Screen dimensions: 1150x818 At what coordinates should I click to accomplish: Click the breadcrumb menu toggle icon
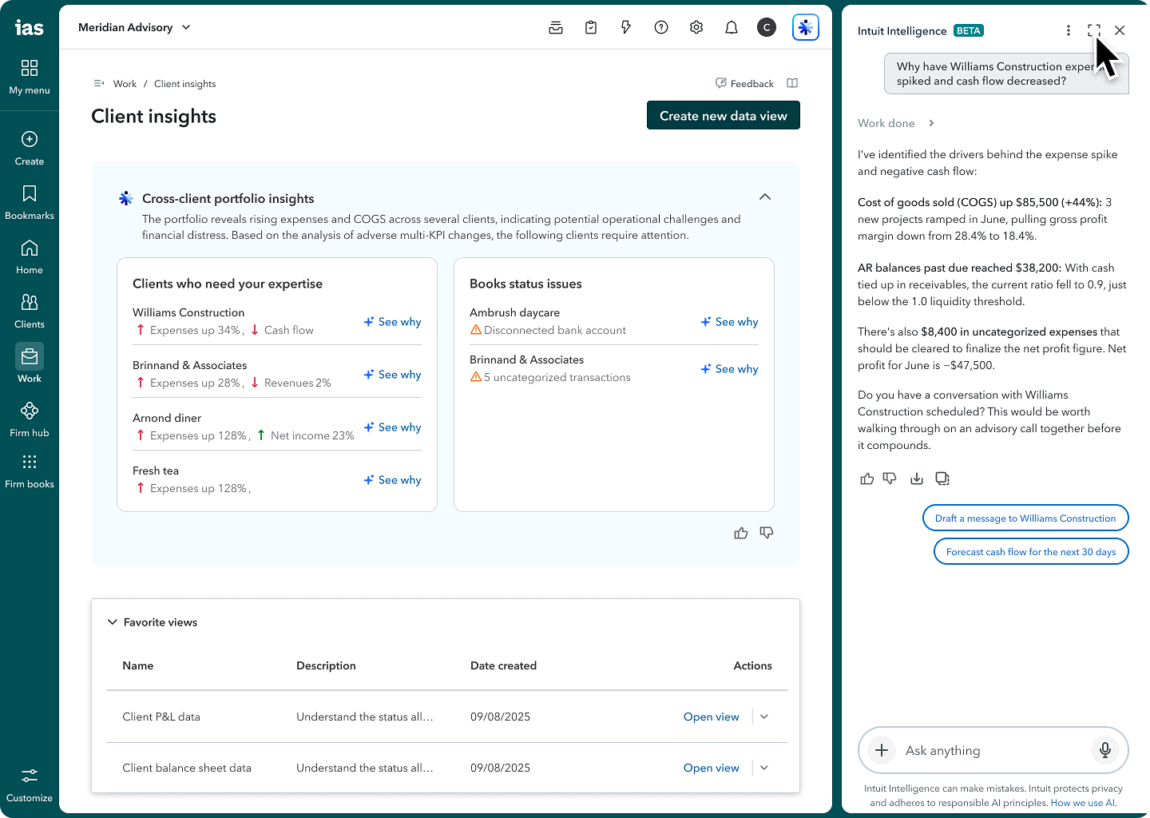tap(99, 83)
